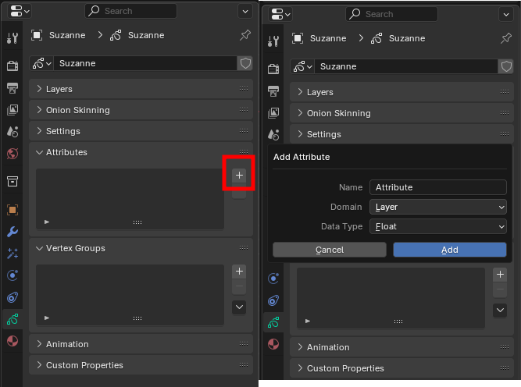Expand Custom Properties panel on the left
The width and height of the screenshot is (521, 387).
pyautogui.click(x=141, y=365)
